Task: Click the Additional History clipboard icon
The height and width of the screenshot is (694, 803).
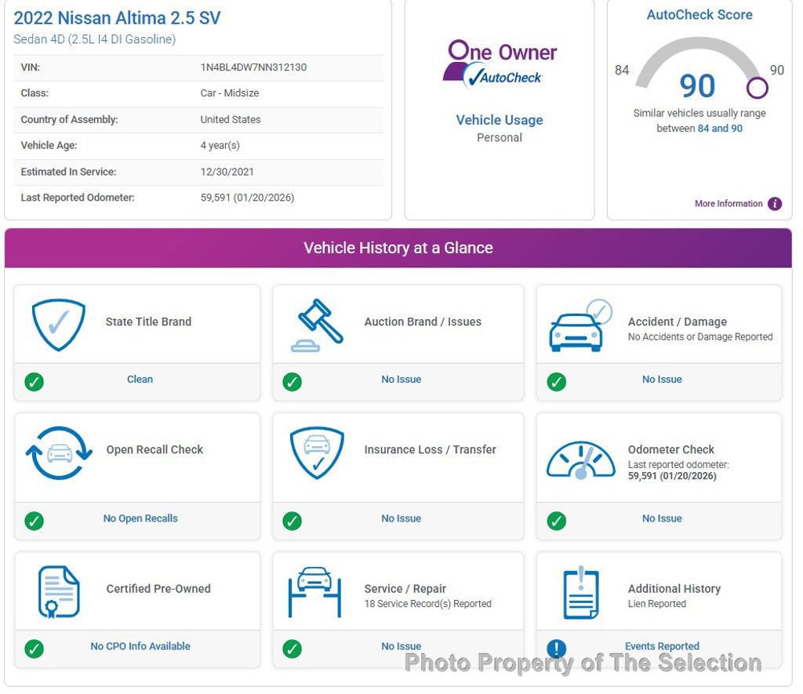Action: pyautogui.click(x=580, y=592)
